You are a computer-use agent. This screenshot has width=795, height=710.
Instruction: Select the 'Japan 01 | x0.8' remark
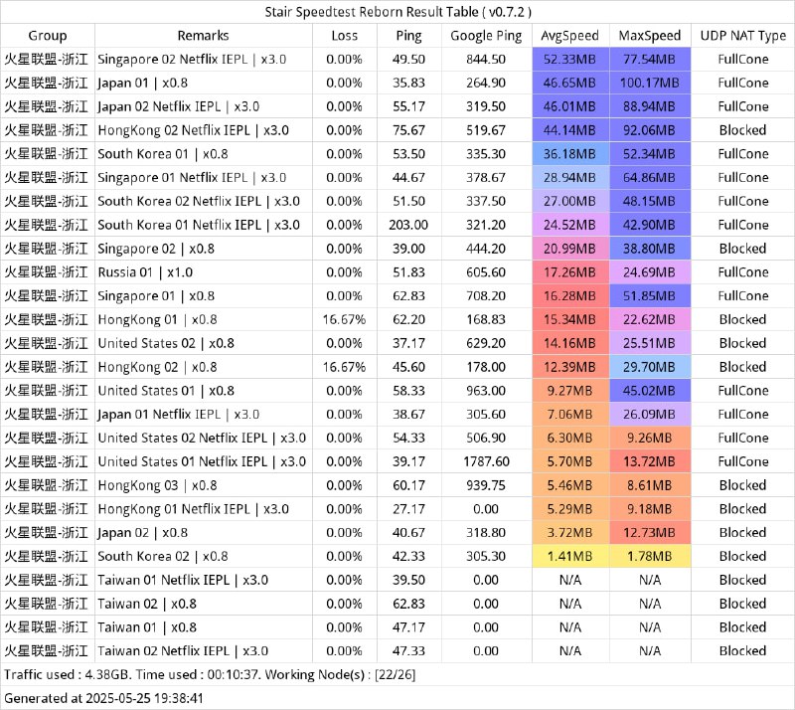[142, 84]
